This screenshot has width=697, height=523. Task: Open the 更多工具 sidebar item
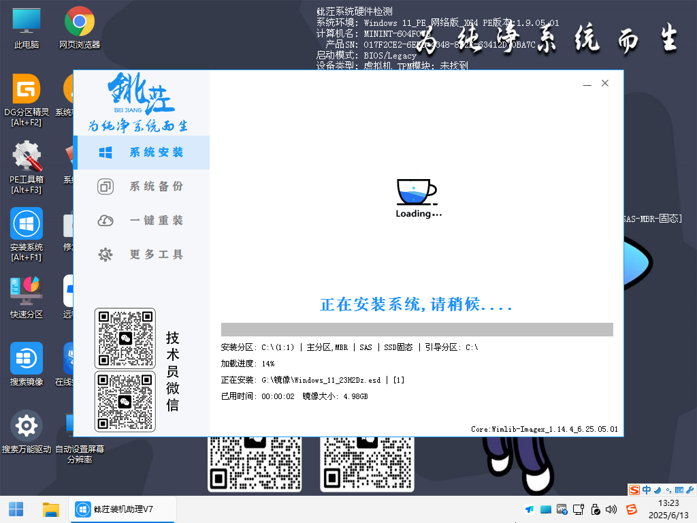coord(142,255)
